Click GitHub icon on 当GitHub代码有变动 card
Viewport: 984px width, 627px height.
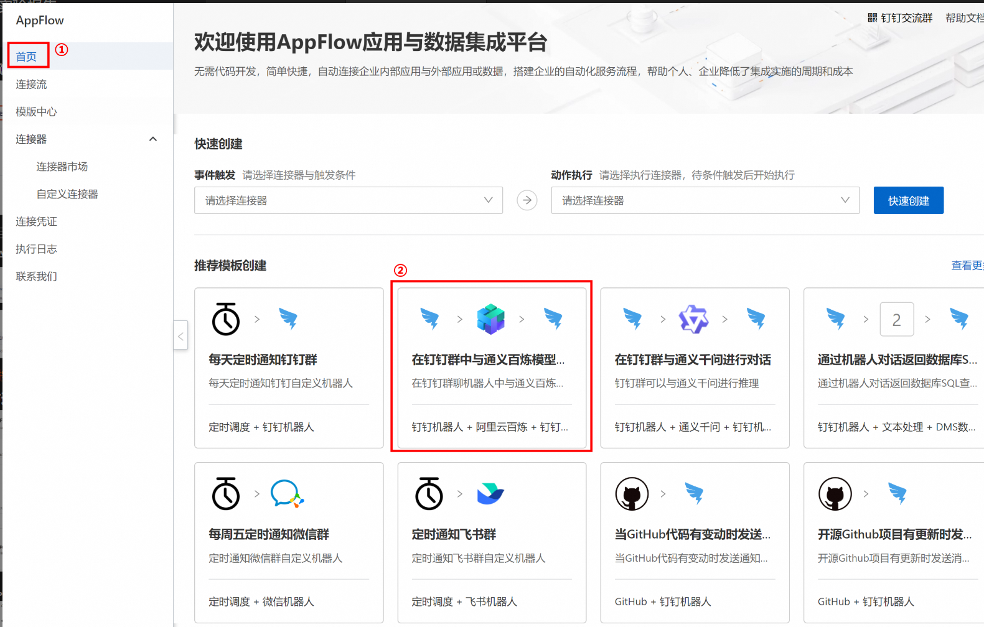(x=632, y=494)
